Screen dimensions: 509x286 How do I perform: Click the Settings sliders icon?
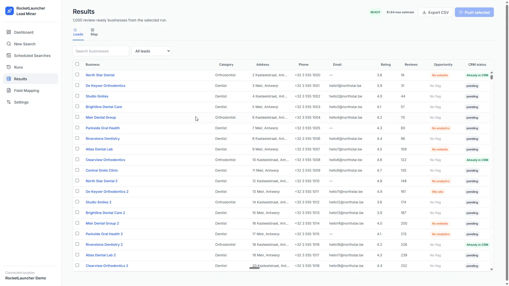tap(9, 102)
